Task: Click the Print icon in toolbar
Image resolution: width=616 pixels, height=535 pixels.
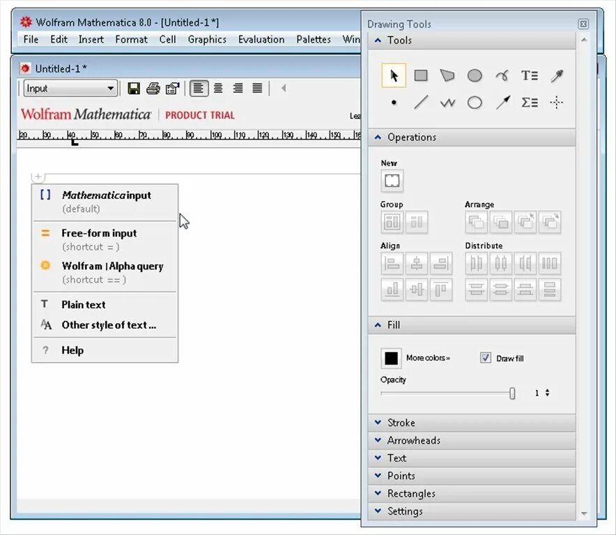Action: [153, 89]
